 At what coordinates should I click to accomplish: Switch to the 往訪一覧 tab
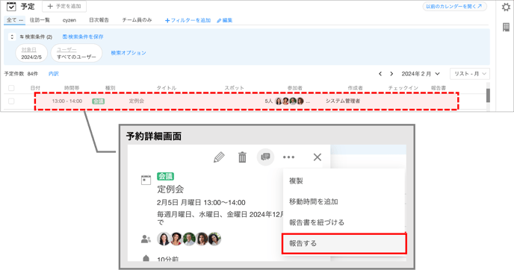click(40, 20)
